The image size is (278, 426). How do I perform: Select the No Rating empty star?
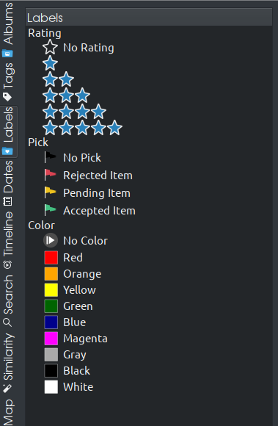tap(50, 47)
